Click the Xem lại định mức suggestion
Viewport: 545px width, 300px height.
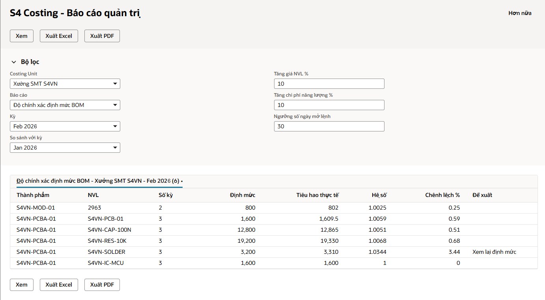[494, 252]
